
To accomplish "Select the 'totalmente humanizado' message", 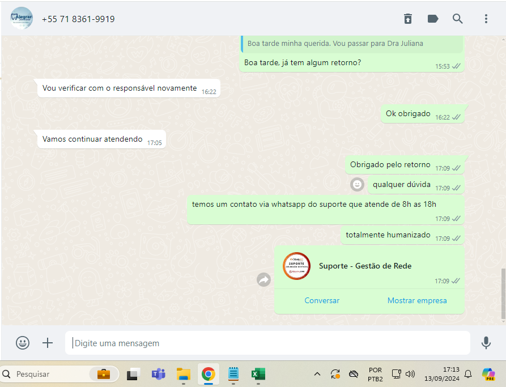I will (x=388, y=235).
